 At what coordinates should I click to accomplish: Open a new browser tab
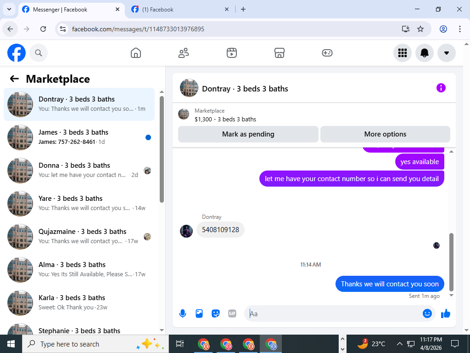pos(243,9)
